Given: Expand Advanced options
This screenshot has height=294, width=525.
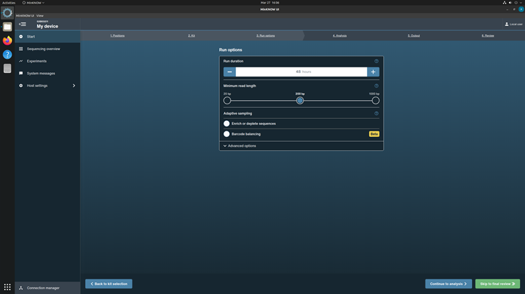Looking at the screenshot, I should click(x=240, y=146).
